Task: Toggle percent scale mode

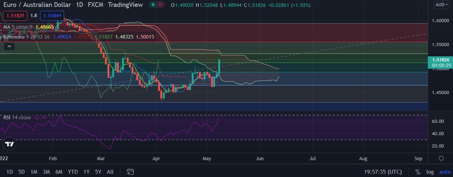Action: coord(418,172)
